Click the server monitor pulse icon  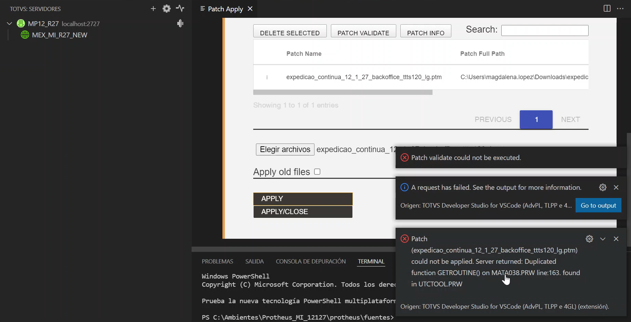pos(180,8)
